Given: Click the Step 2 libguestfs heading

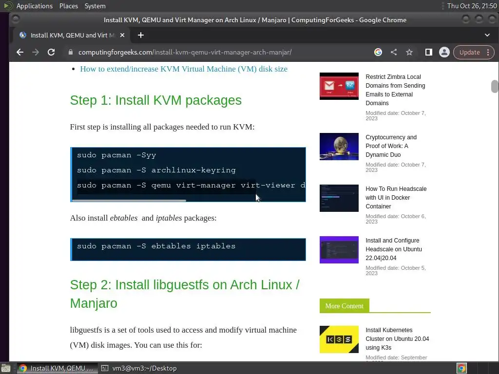Looking at the screenshot, I should pyautogui.click(x=185, y=294).
